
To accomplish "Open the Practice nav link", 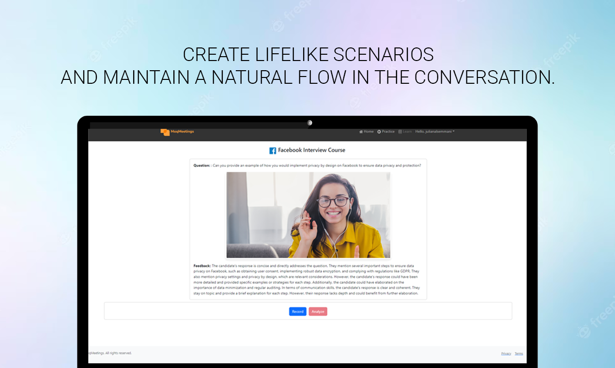I will coord(386,132).
